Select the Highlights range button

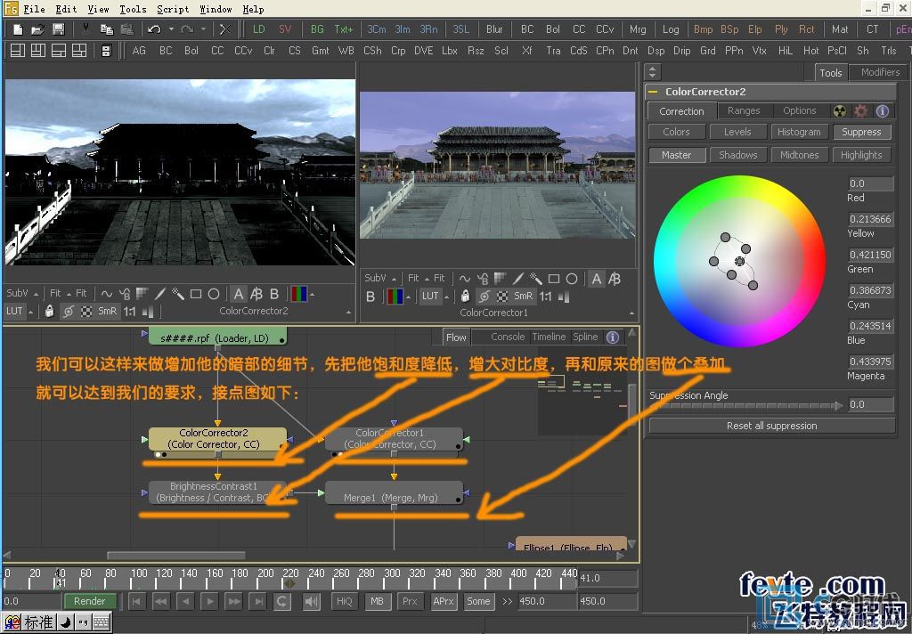pyautogui.click(x=861, y=155)
